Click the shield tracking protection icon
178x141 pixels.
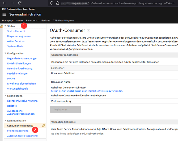(x=52, y=3)
